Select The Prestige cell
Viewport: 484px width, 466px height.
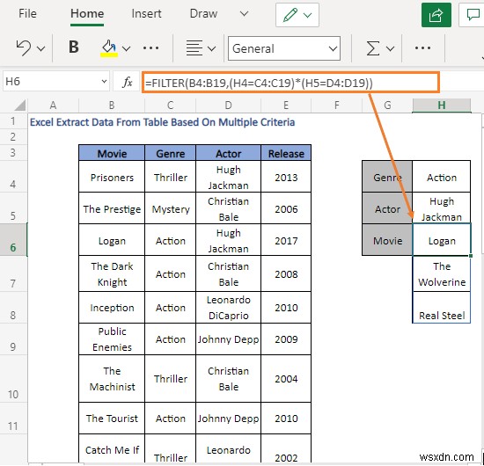(x=112, y=208)
